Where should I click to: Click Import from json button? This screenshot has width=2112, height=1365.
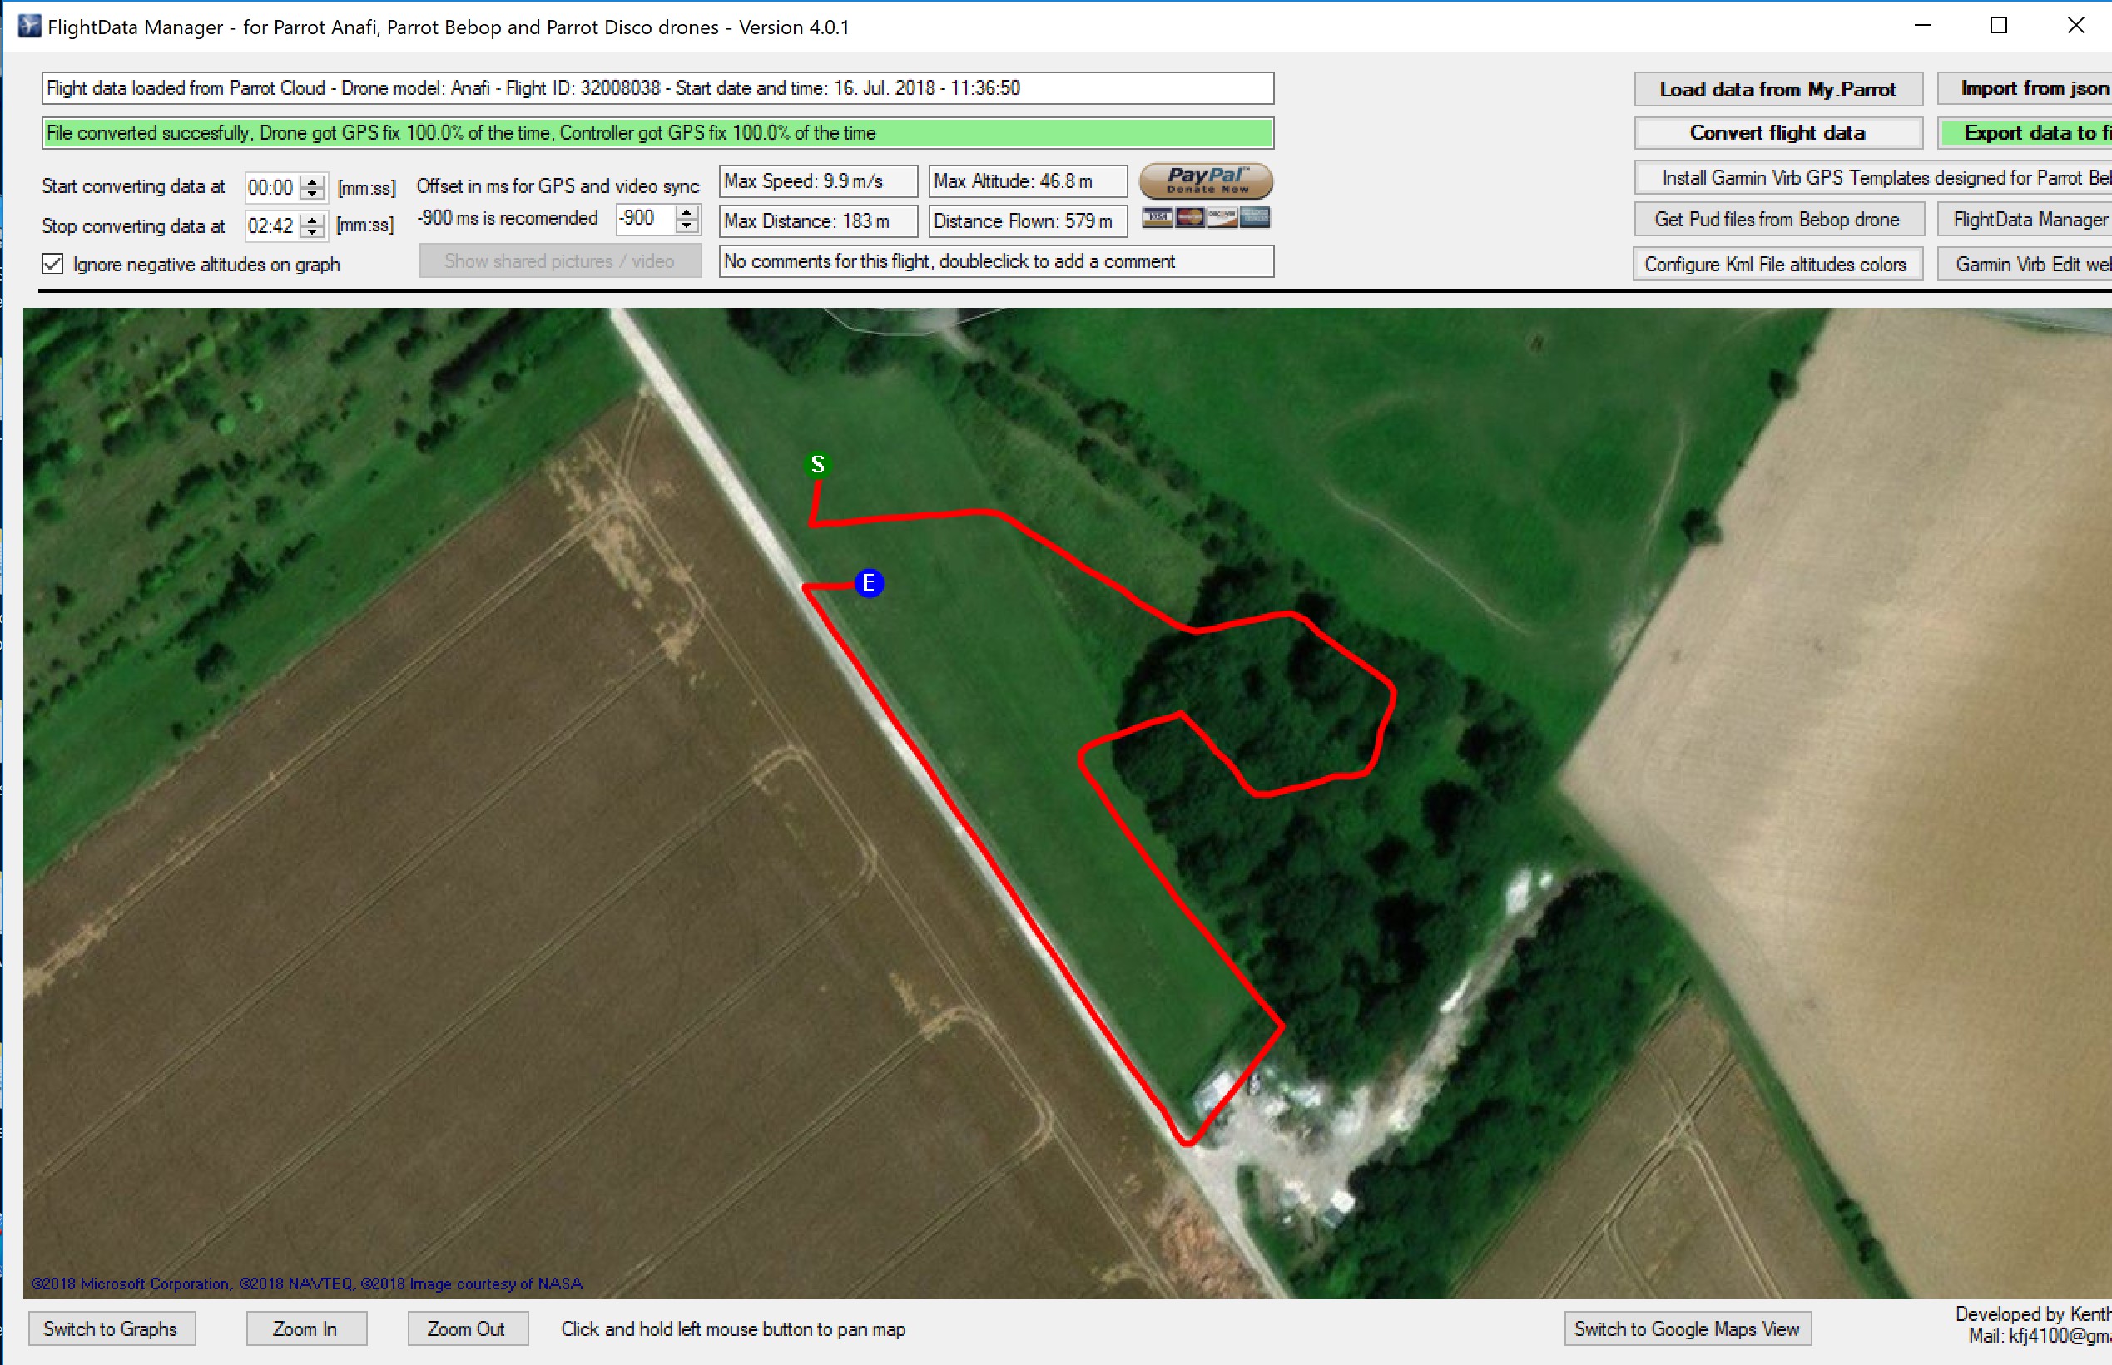coord(2026,89)
